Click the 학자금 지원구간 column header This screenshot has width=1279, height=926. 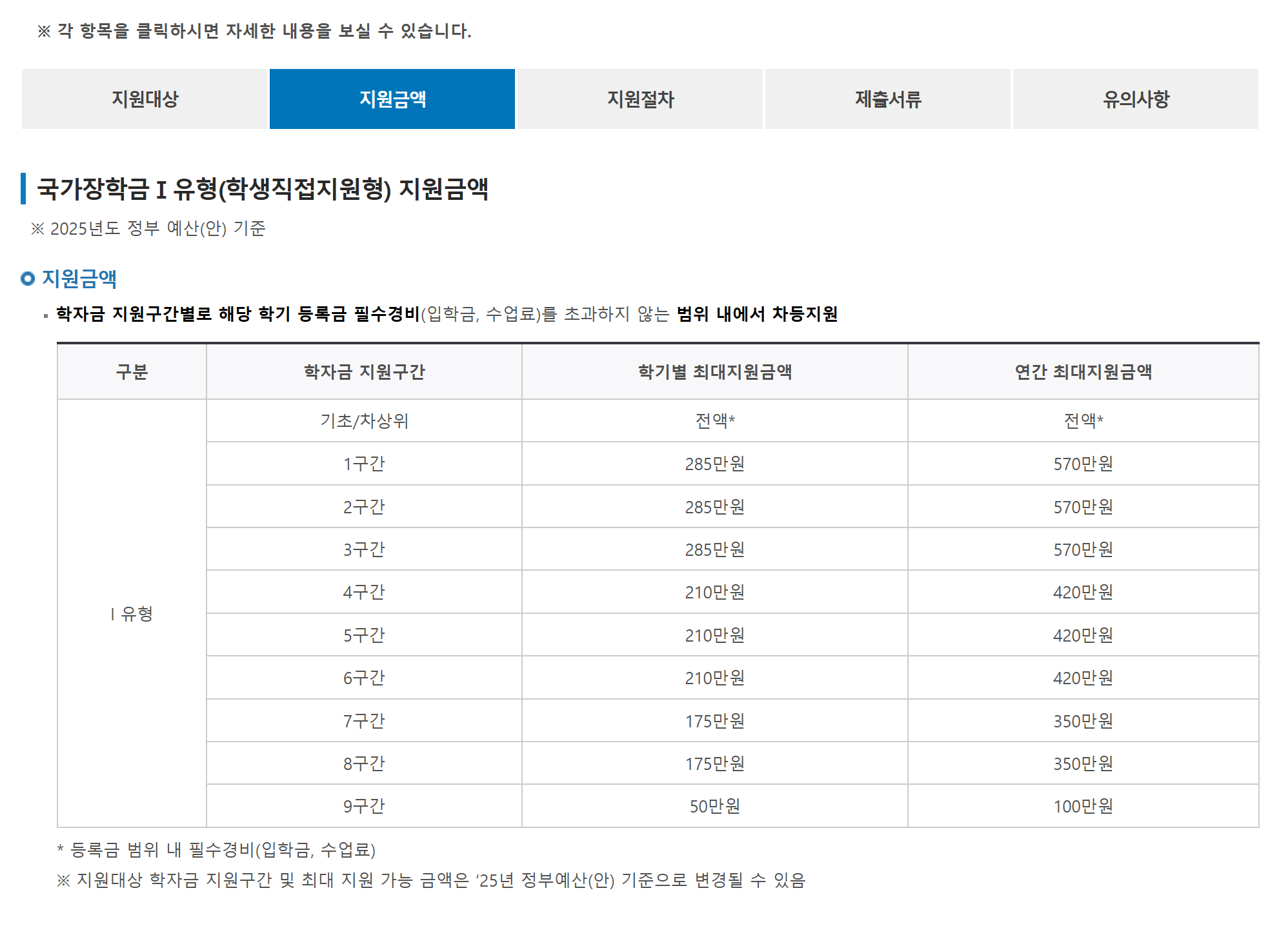(x=364, y=372)
